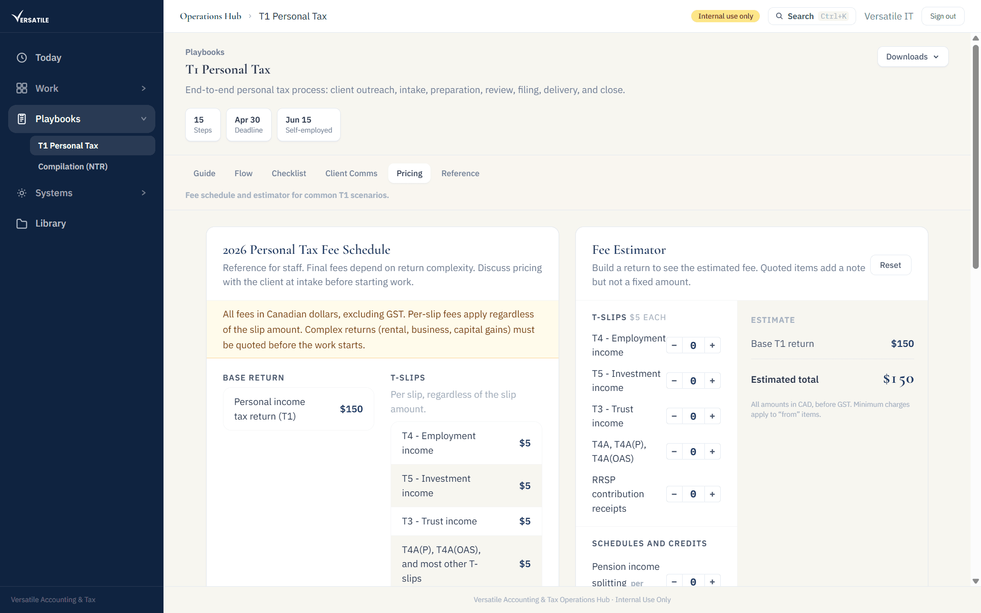Increase Pension income splitting count
The width and height of the screenshot is (981, 613).
(x=712, y=581)
